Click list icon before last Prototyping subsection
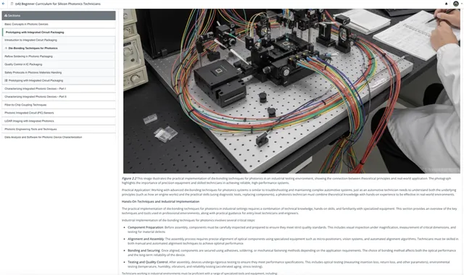The image size is (464, 275). point(6,80)
